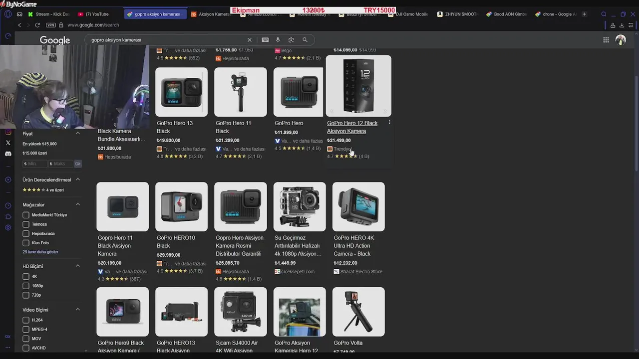Viewport: 639px width, 359px height.
Task: Collapse the Video Biçimi section
Action: click(78, 310)
